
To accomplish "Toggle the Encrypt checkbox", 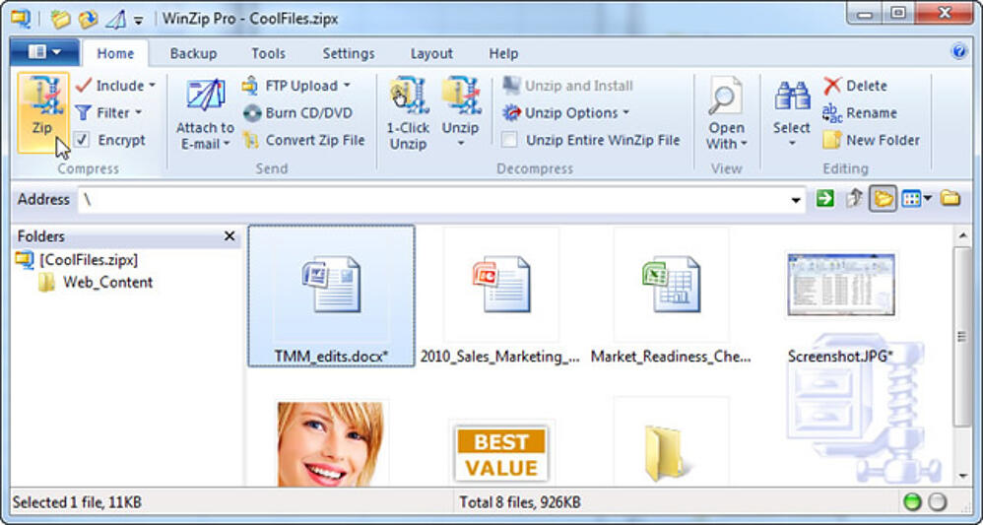I will [82, 139].
